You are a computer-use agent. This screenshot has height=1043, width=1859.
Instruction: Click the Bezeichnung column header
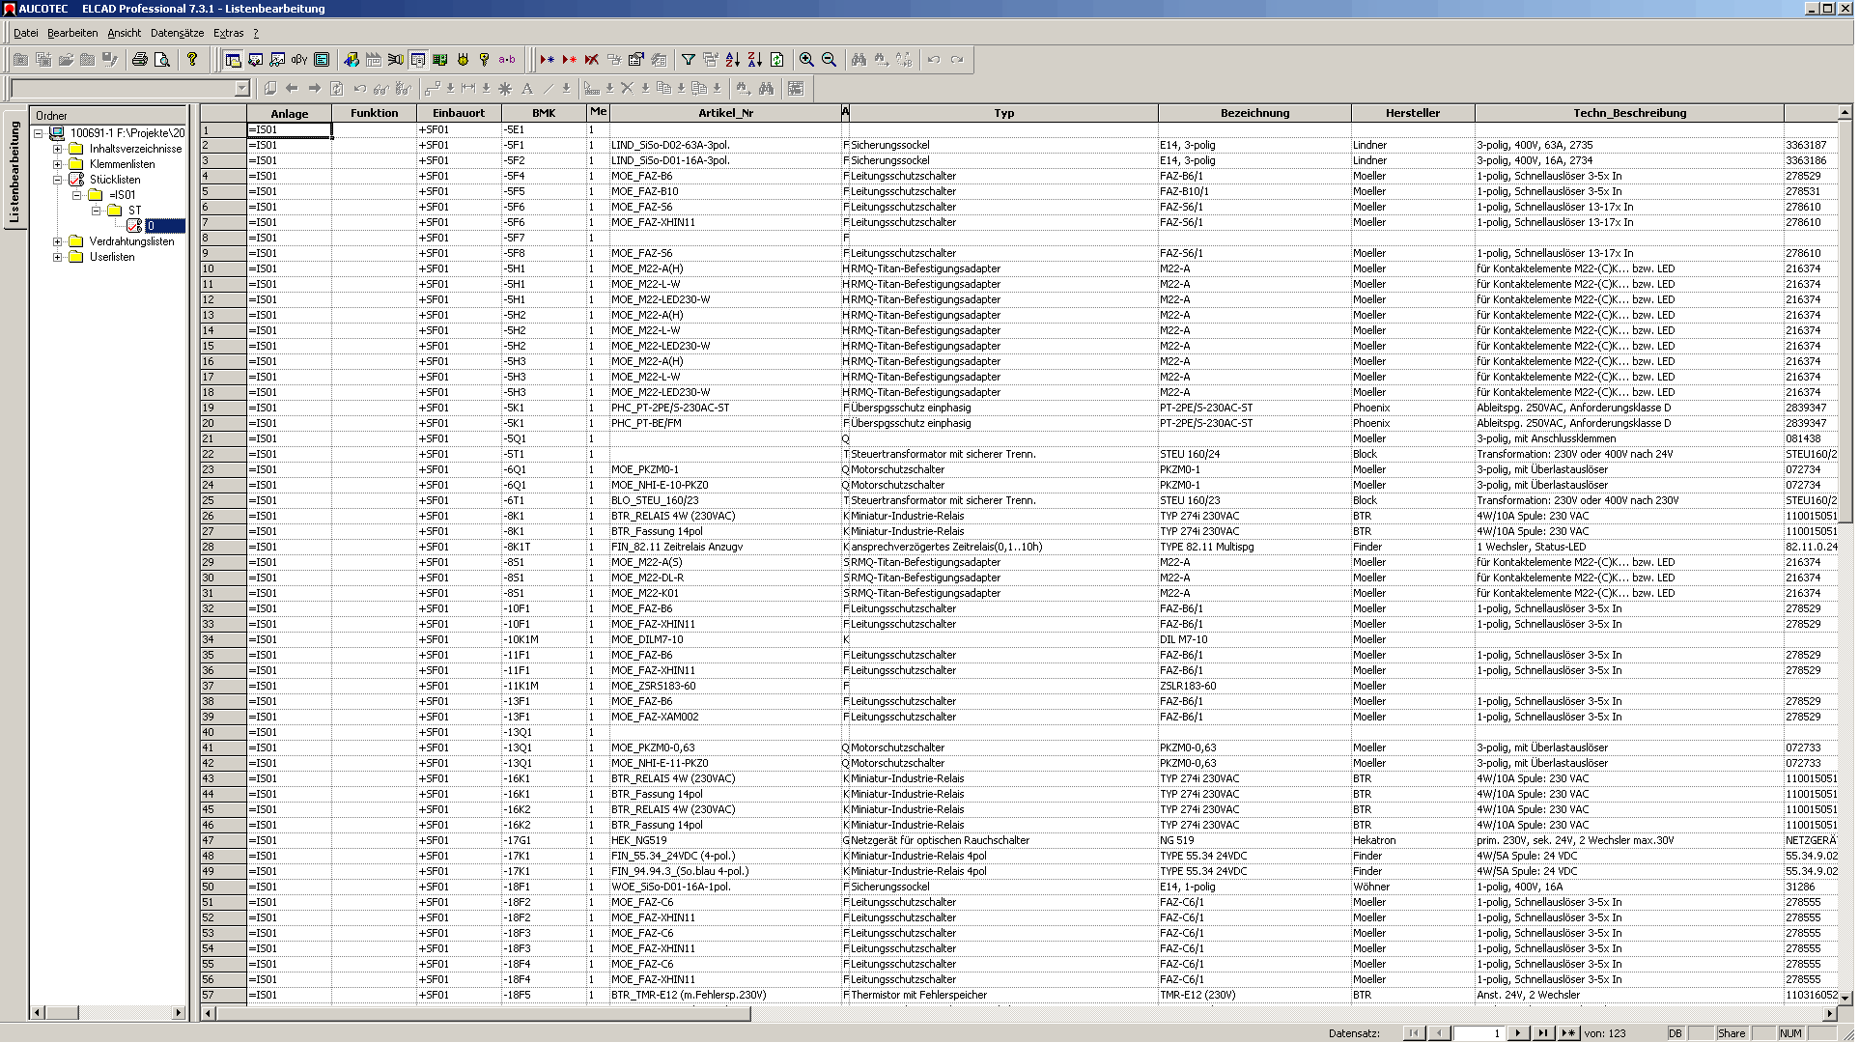click(1254, 113)
